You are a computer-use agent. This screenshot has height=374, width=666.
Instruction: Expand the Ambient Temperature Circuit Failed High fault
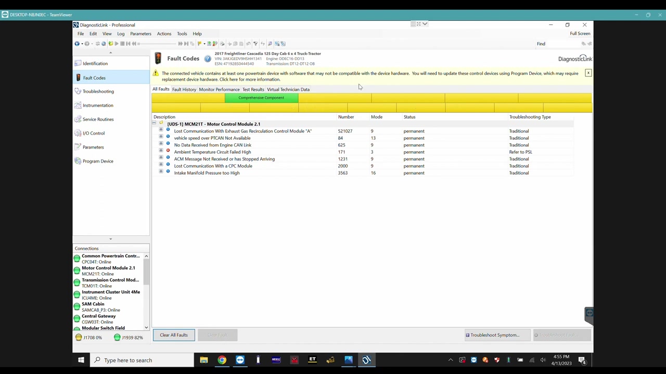pos(161,151)
